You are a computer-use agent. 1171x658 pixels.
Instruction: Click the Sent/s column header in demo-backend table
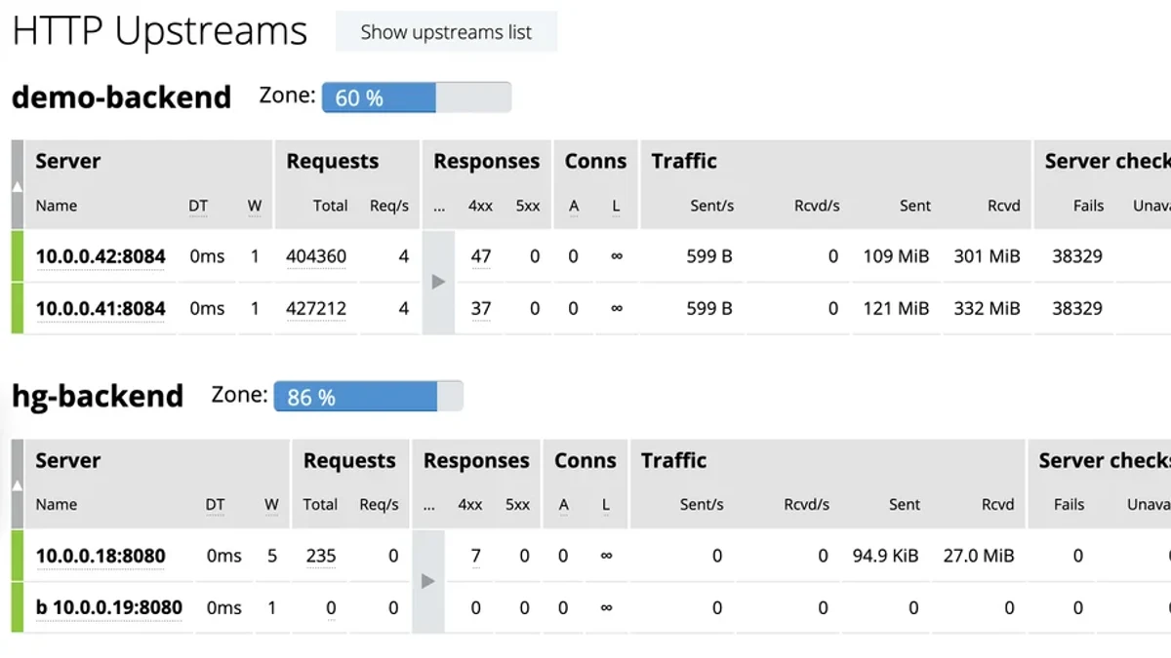click(x=711, y=206)
